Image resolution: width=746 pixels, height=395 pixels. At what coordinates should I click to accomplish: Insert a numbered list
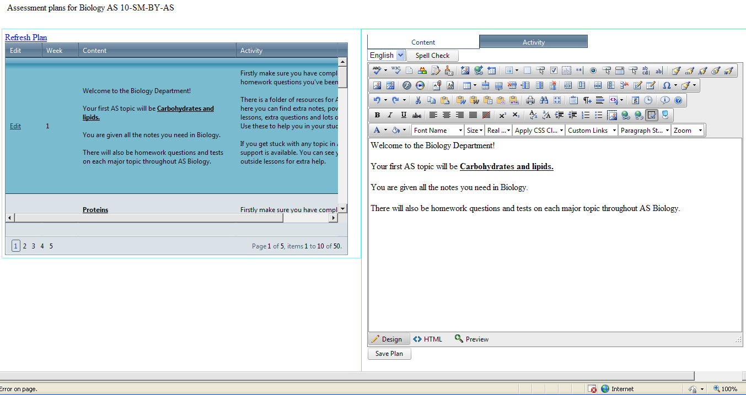click(586, 115)
